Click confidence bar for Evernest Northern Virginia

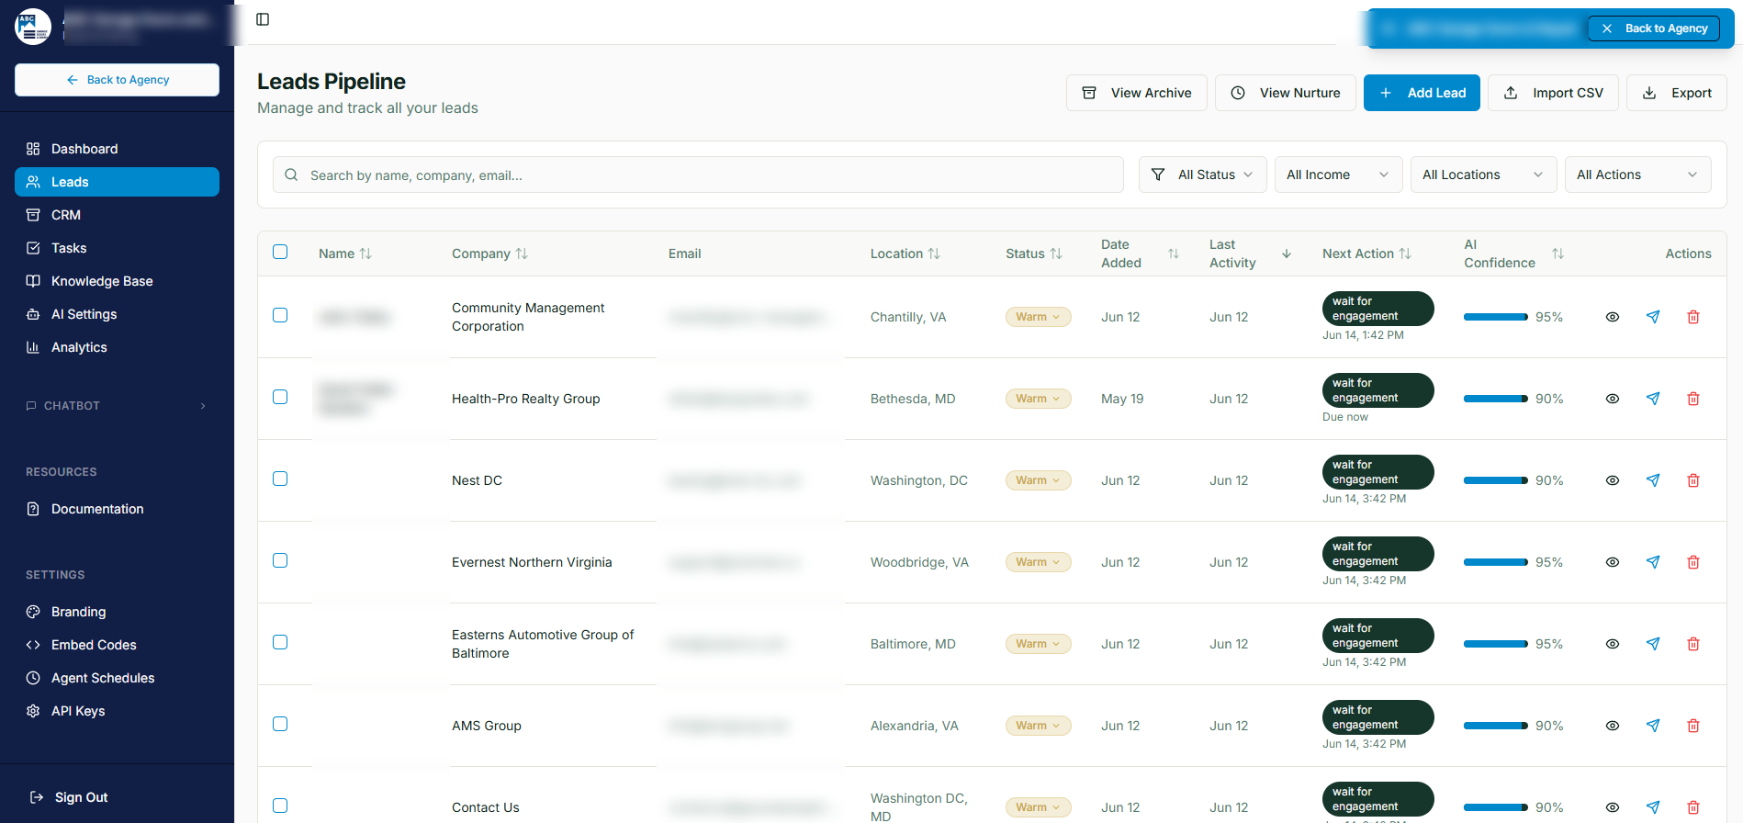coord(1496,562)
